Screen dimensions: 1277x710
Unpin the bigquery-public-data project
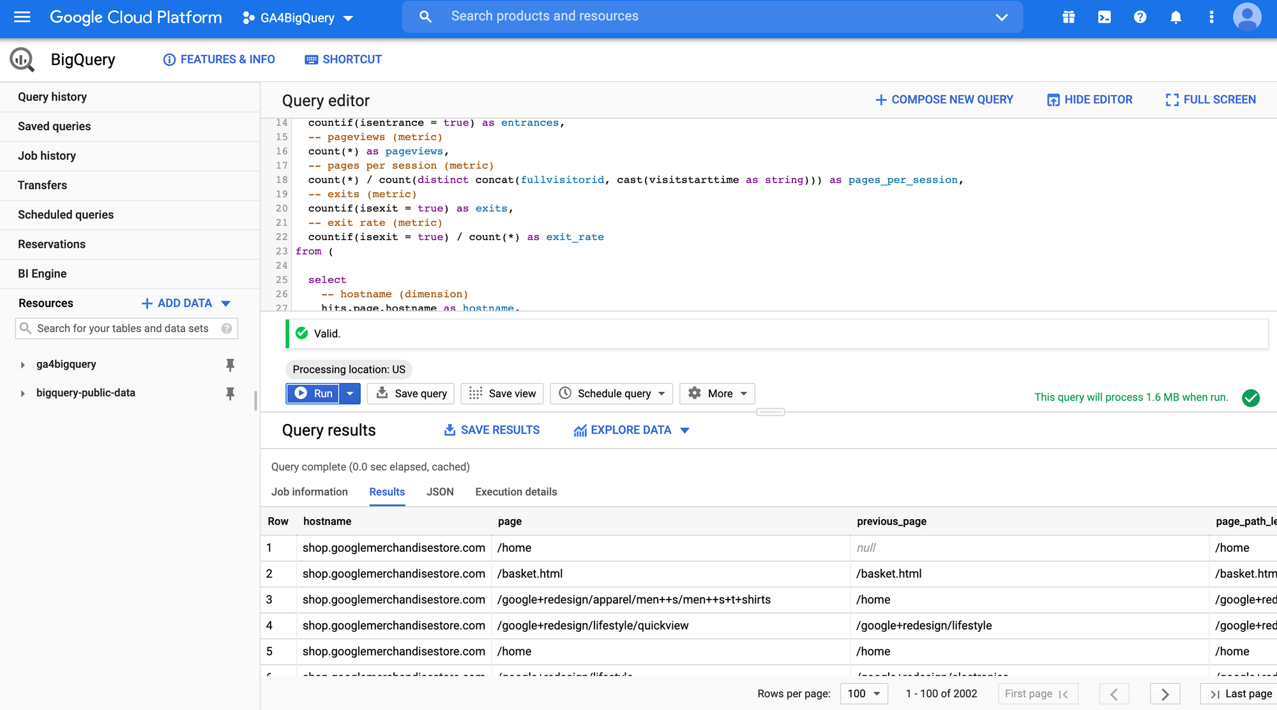[230, 393]
